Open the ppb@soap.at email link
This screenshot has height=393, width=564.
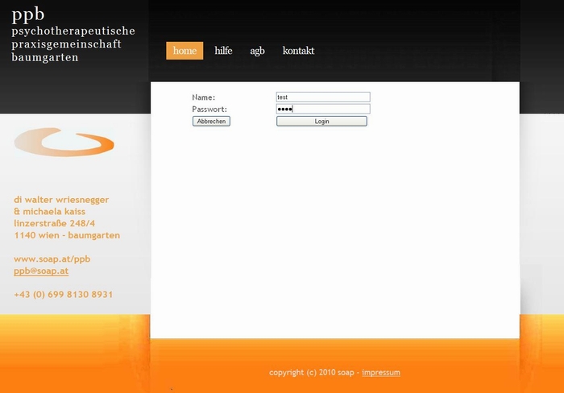[41, 271]
